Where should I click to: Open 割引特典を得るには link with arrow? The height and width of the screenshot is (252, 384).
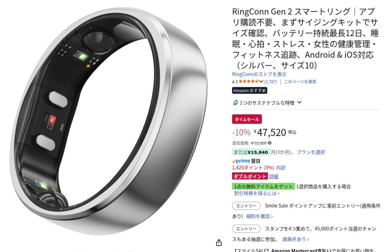tap(256, 193)
